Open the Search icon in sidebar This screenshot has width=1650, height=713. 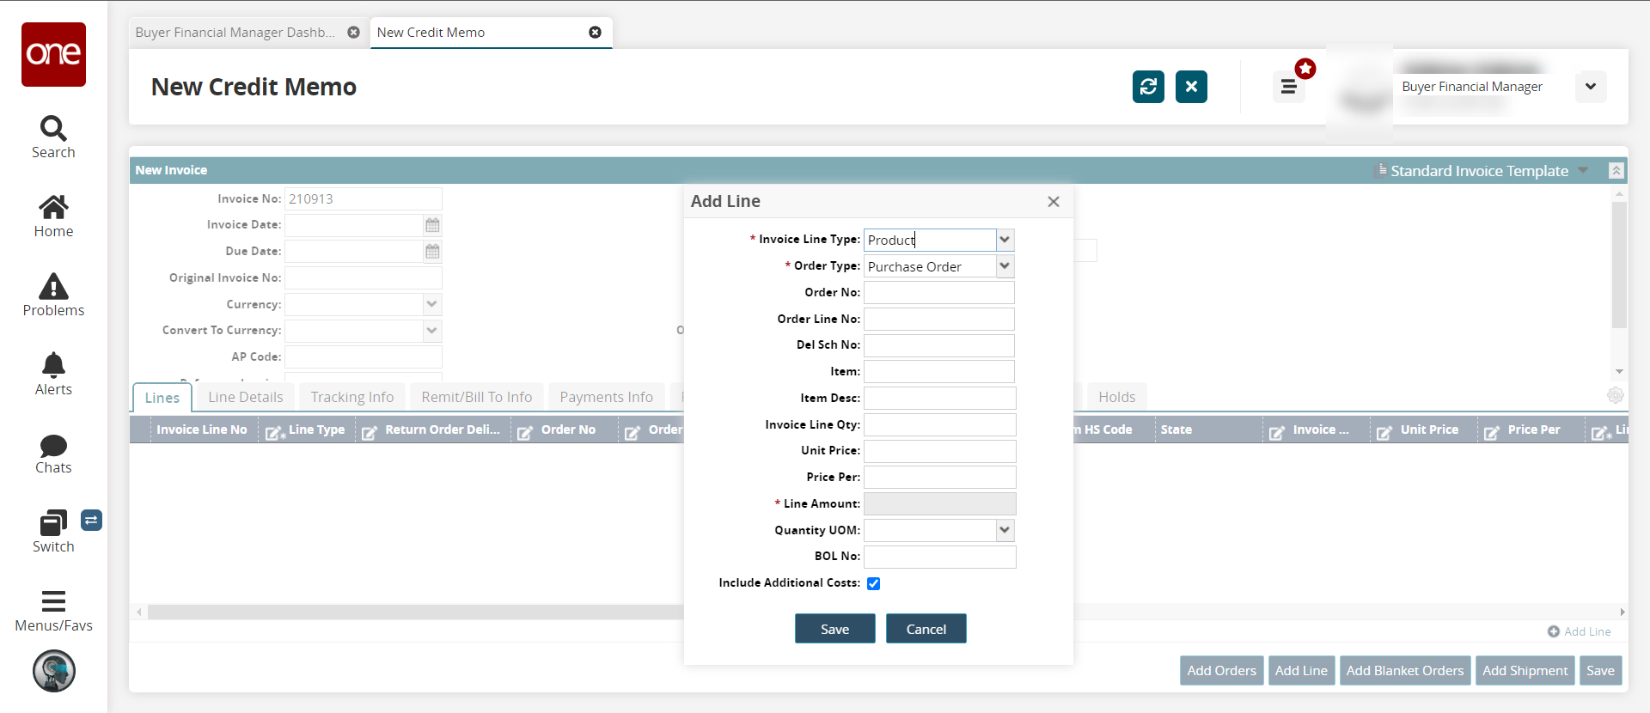click(x=53, y=129)
